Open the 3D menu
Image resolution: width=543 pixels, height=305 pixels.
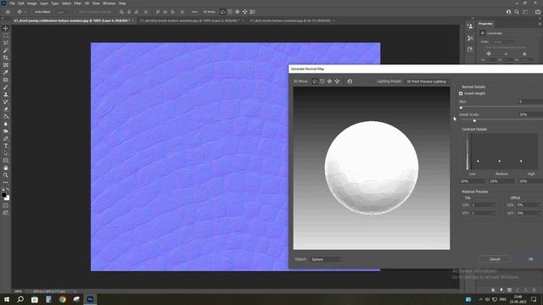pyautogui.click(x=87, y=3)
